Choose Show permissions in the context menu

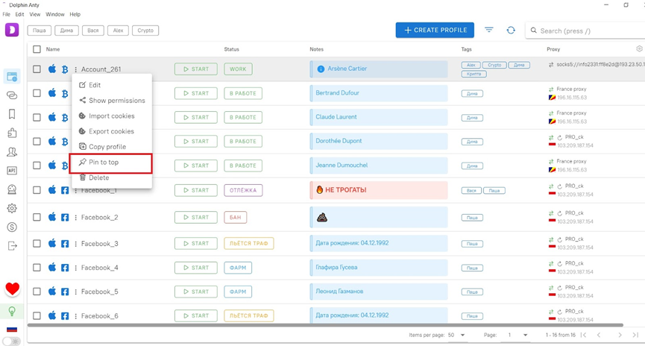111,101
